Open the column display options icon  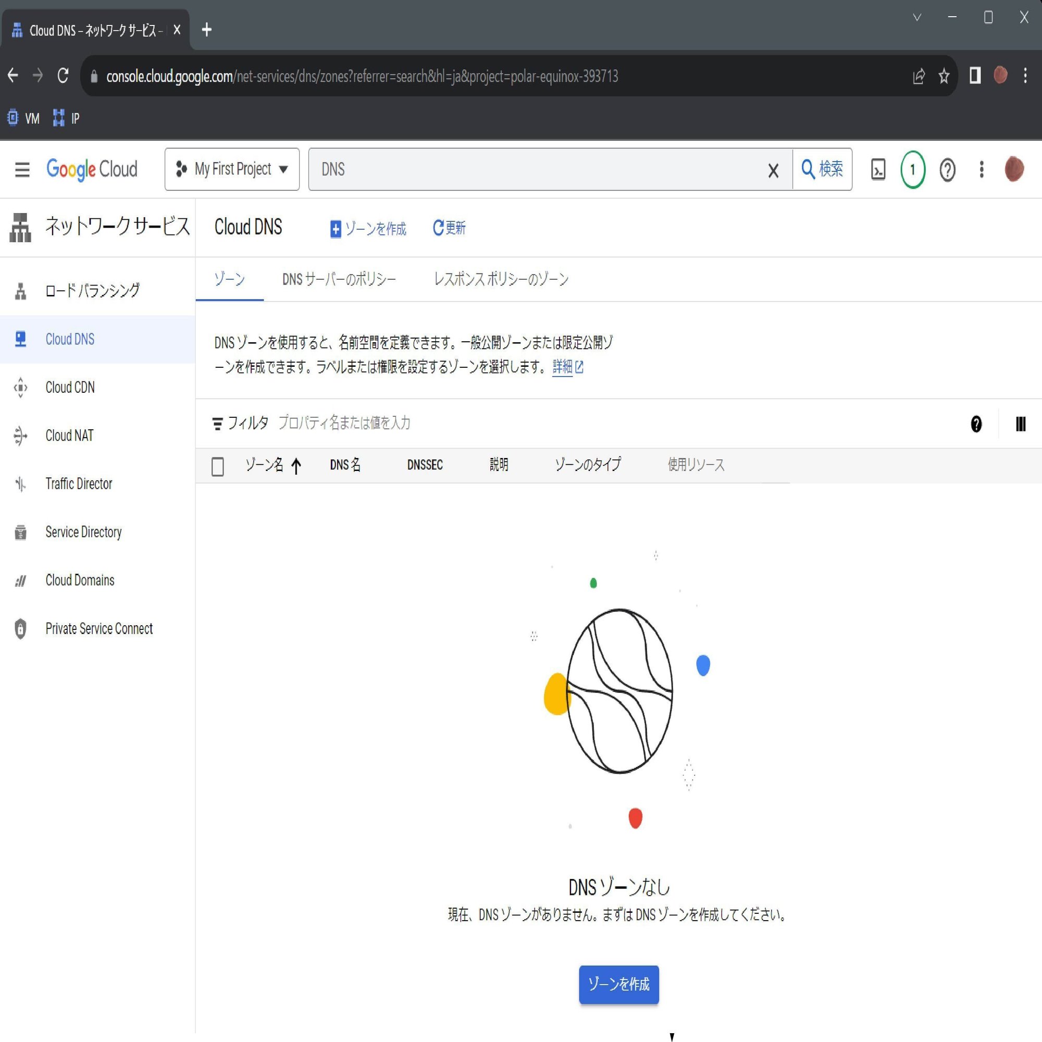(x=1020, y=425)
